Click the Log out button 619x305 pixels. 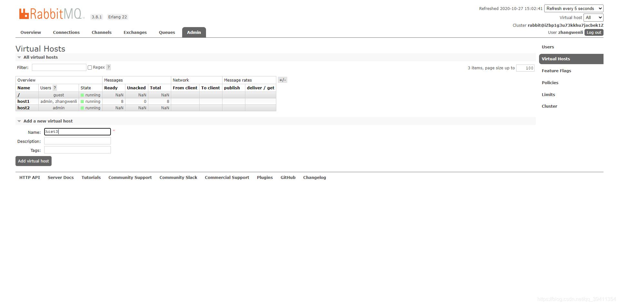tap(594, 33)
